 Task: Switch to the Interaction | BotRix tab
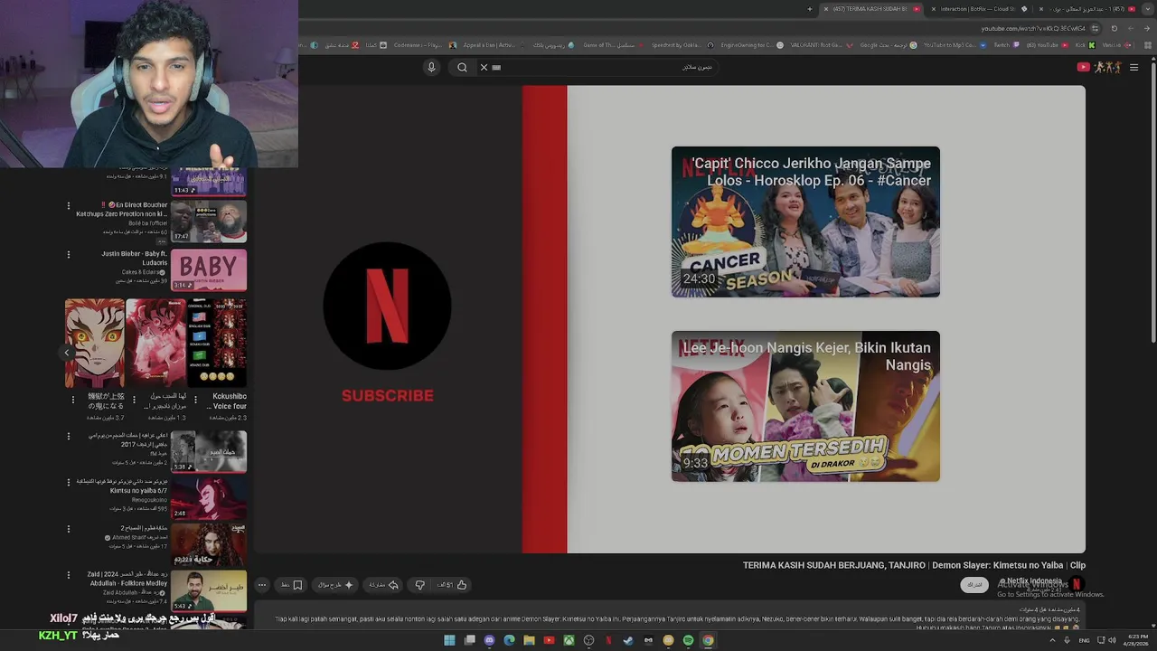coord(981,9)
